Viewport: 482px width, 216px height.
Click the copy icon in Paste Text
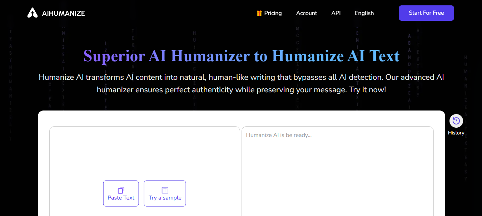tap(121, 190)
